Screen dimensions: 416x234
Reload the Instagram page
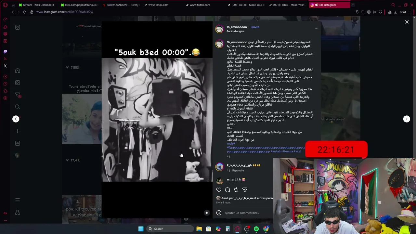pos(24,12)
